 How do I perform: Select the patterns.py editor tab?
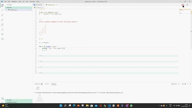tap(51, 5)
